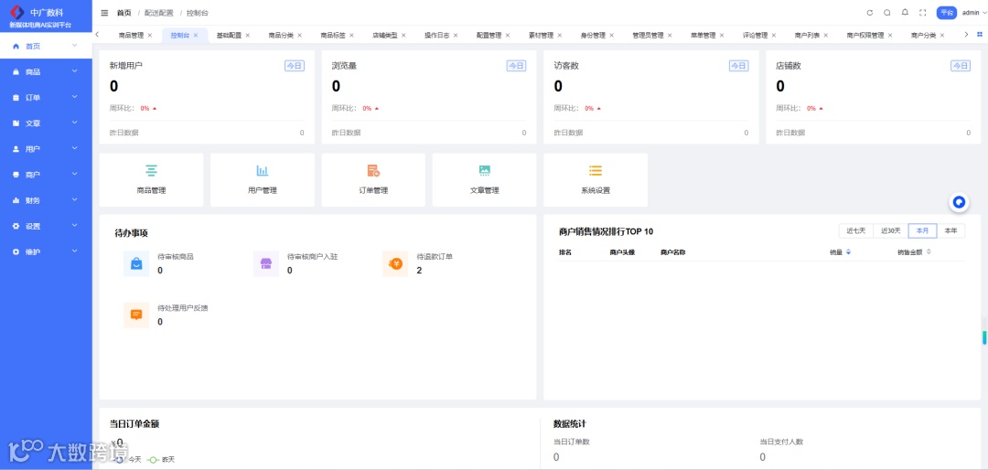
Task: Click the 待审核商品 shopping bag icon
Action: (136, 263)
